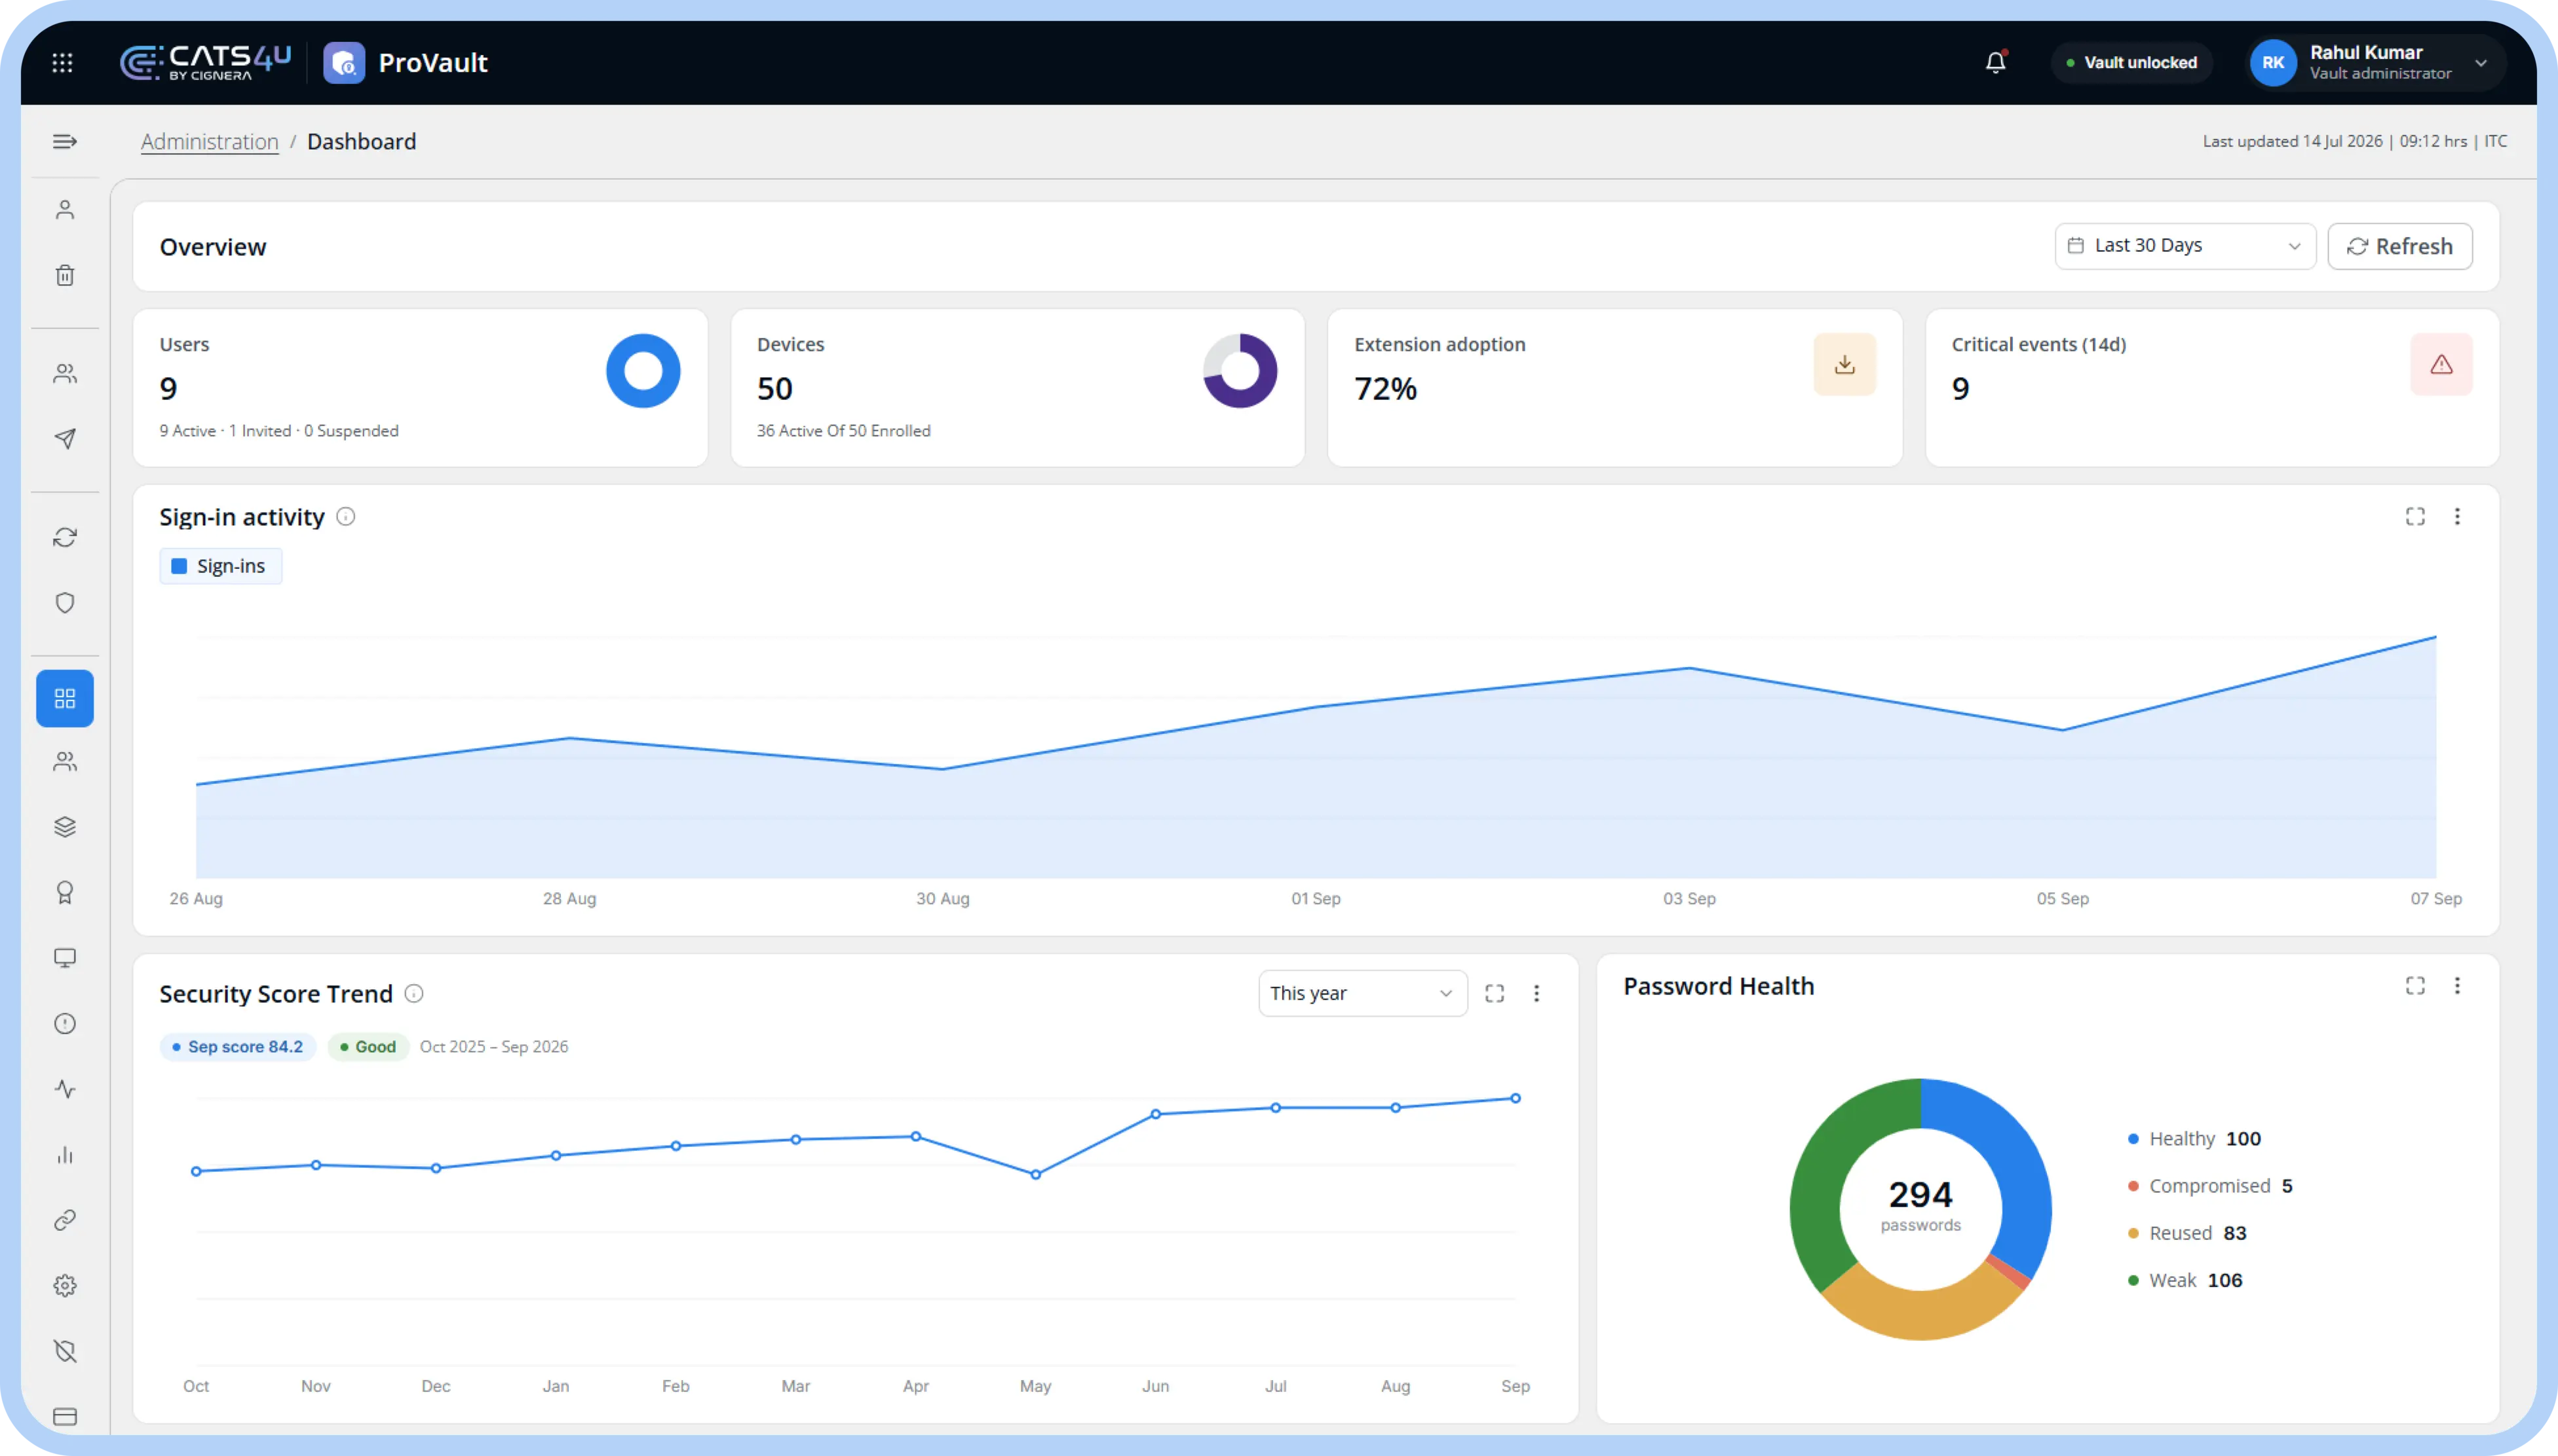Expand the Rahul Kumar account menu
The image size is (2558, 1456).
pos(2376,62)
